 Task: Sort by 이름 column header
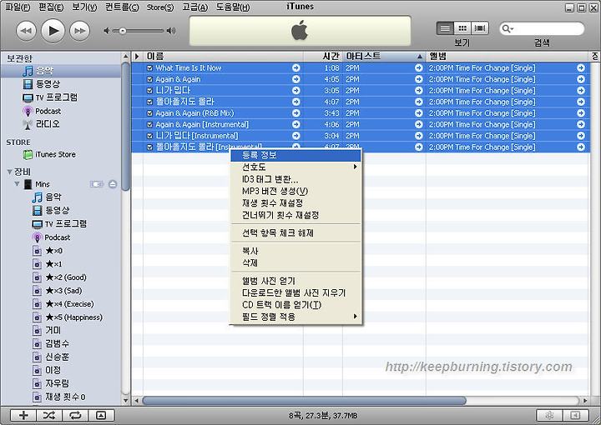(224, 56)
